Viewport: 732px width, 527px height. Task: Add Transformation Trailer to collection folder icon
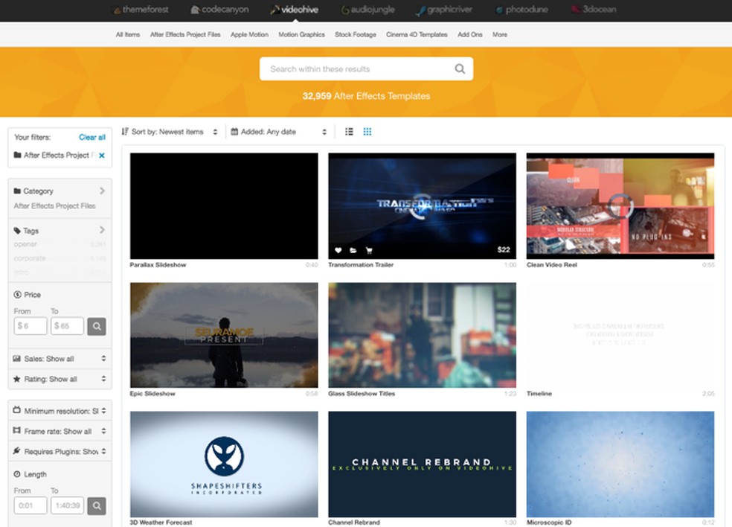[353, 250]
